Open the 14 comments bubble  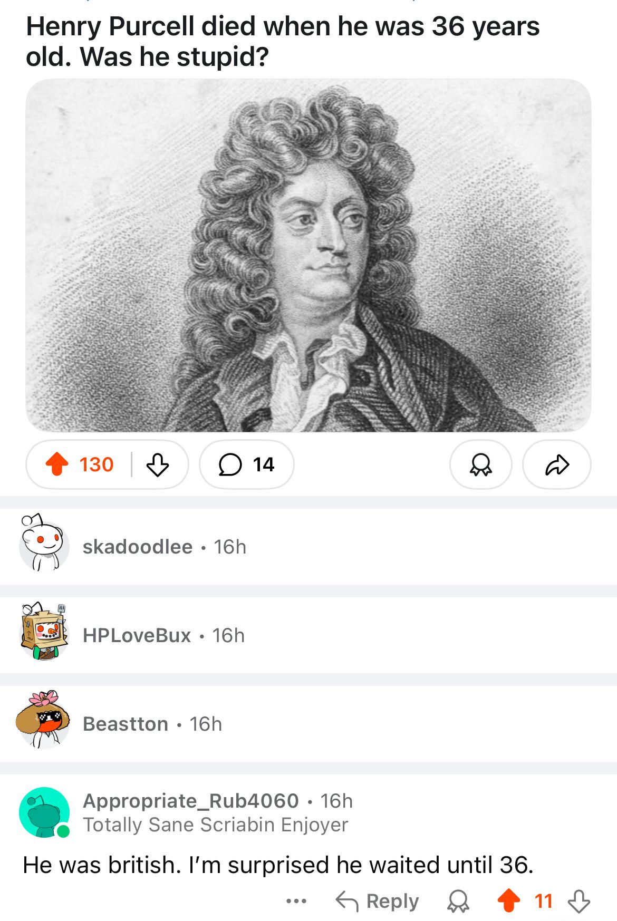coord(247,464)
